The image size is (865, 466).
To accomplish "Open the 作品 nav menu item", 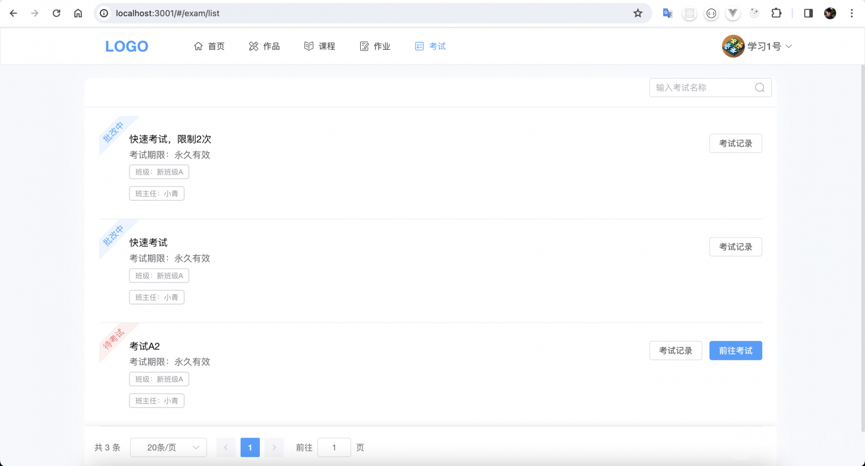I will [x=265, y=46].
